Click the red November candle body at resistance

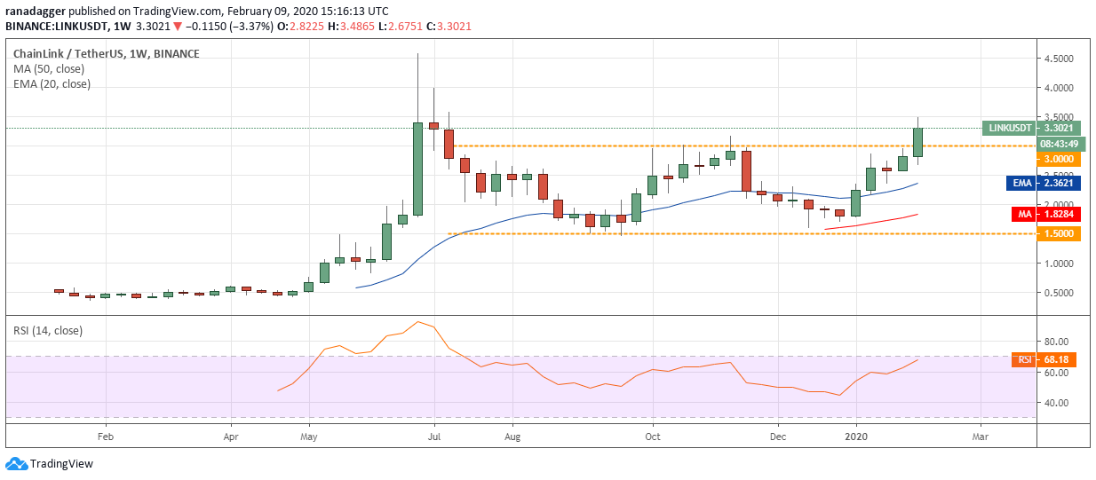click(746, 169)
